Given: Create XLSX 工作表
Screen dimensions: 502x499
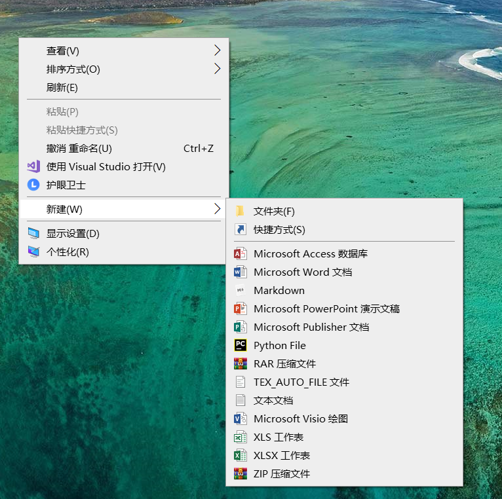Looking at the screenshot, I should click(x=344, y=456).
